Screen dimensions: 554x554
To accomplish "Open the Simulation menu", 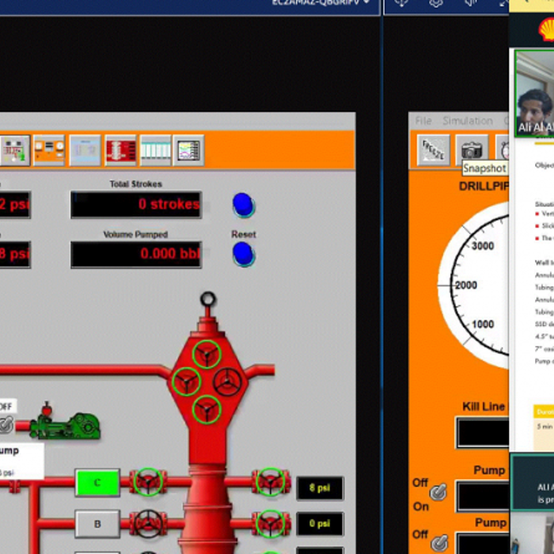I will (468, 121).
